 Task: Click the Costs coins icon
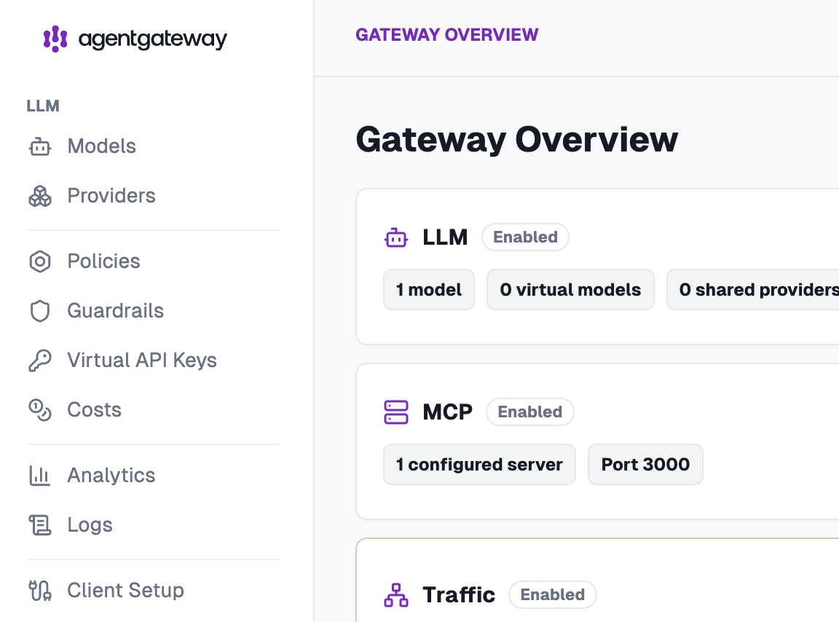(x=40, y=410)
